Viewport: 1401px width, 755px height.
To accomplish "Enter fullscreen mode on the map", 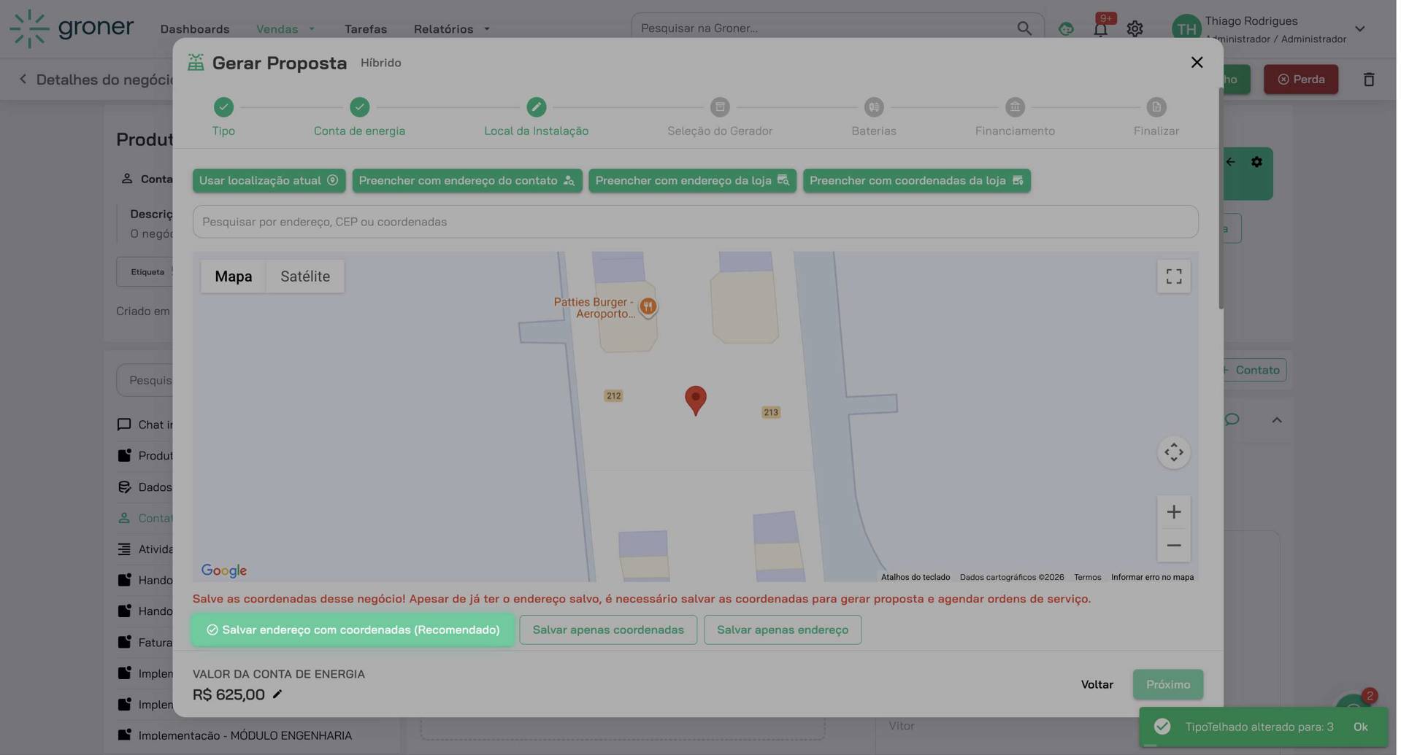I will [1173, 276].
